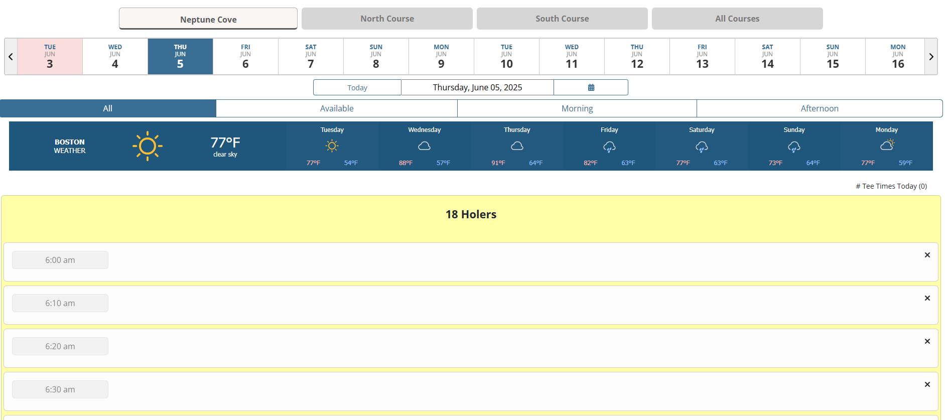Click the Boston Weather label
Viewport: 945px width, 420px height.
click(70, 146)
